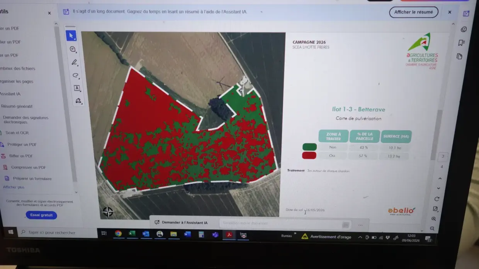Screen dimensions: 479x269
Task: Open Demander des signatures électroniques
Action: click(25, 120)
